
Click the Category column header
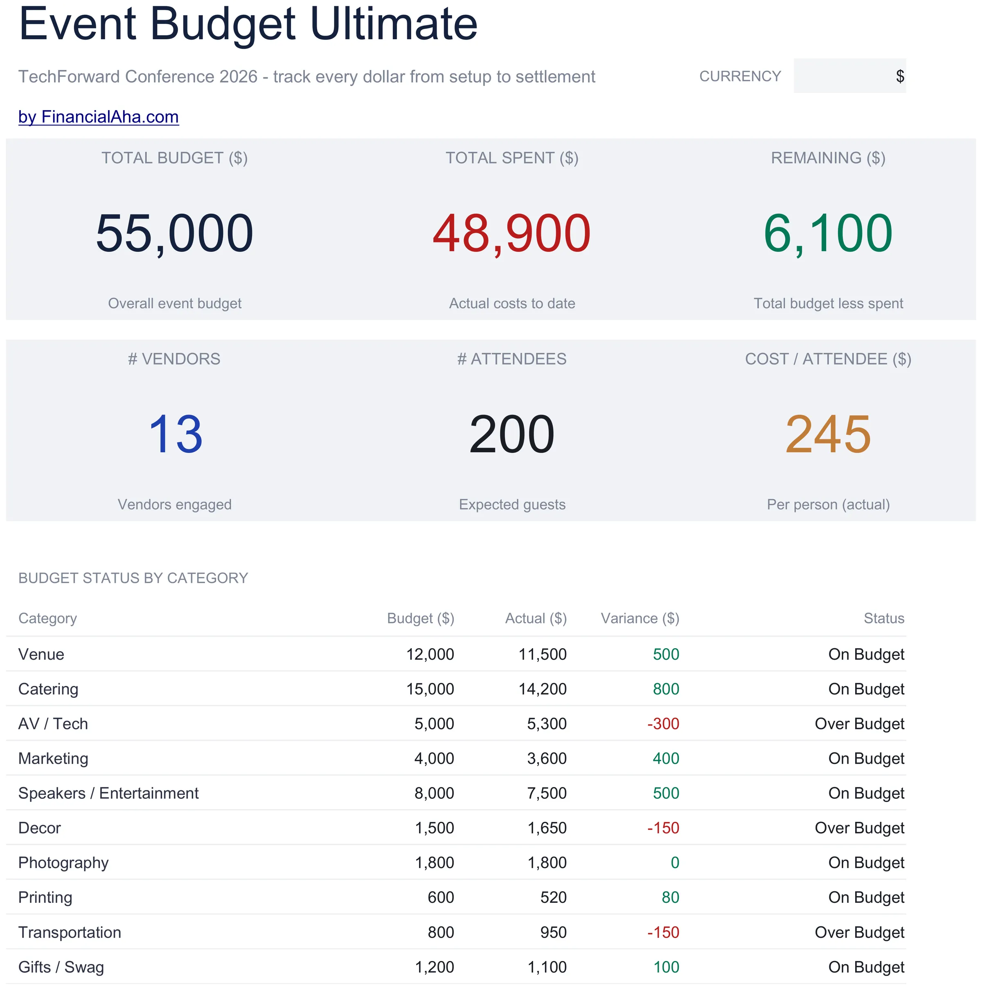click(47, 618)
